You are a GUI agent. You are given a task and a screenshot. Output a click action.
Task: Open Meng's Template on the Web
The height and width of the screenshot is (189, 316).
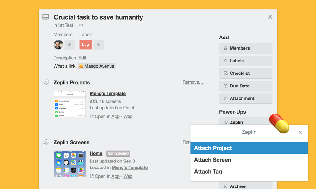point(128,116)
